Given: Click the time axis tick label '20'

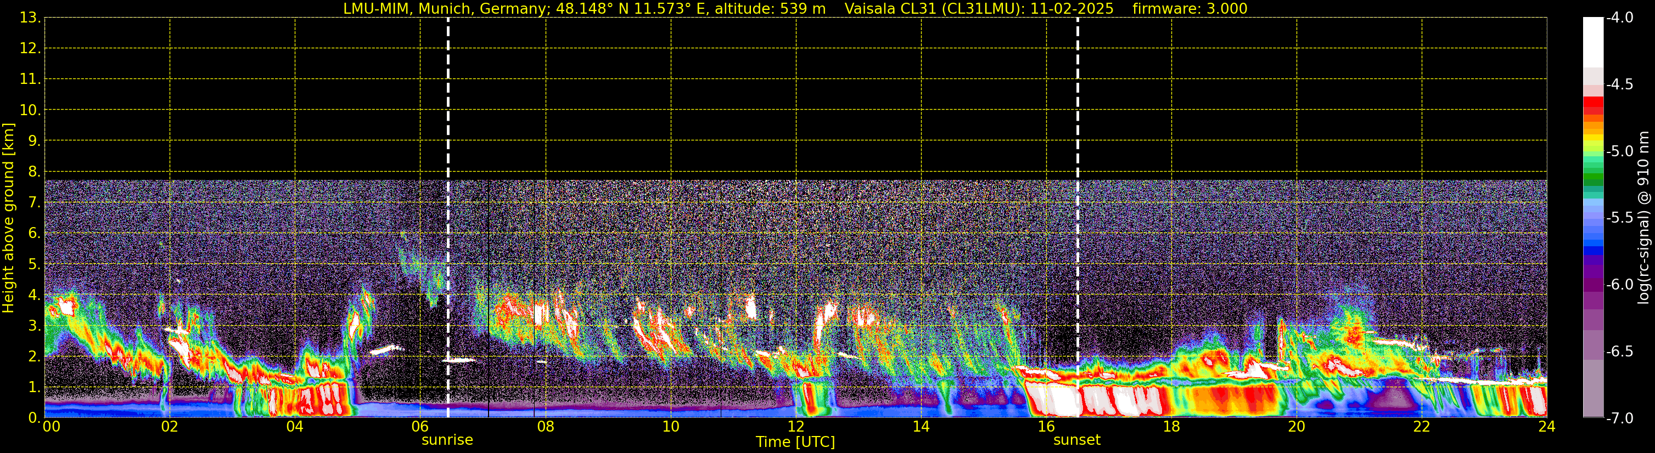Looking at the screenshot, I should point(1297,427).
